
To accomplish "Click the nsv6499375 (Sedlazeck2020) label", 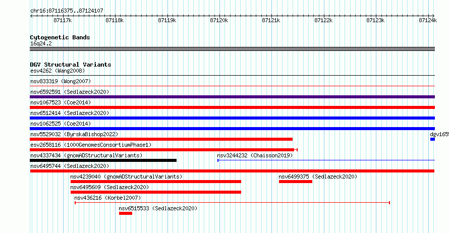I will 318,177.
